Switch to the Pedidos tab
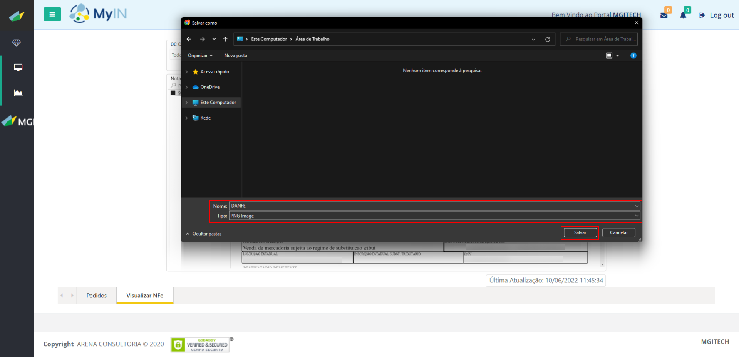The width and height of the screenshot is (739, 357). pyautogui.click(x=96, y=296)
